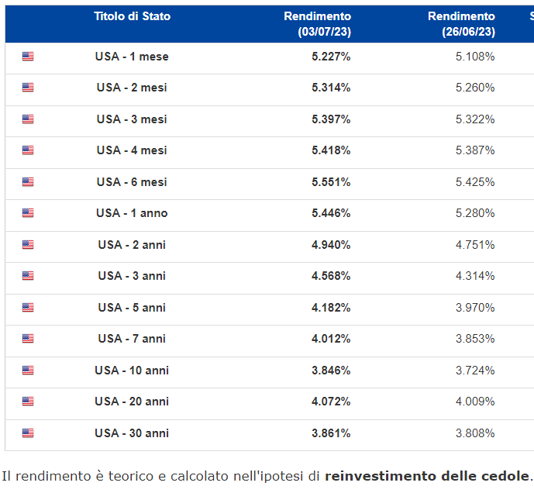Click the Rendimento (03/07/23) column header
Viewport: 534px width, 493px height.
tap(317, 24)
